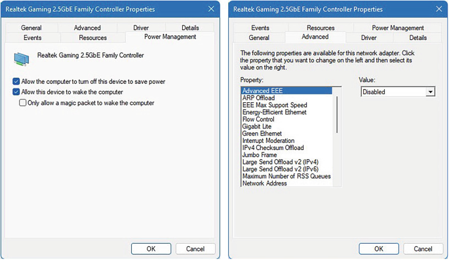Open Details tab in left Power Management window
This screenshot has height=260, width=449.
[x=190, y=28]
